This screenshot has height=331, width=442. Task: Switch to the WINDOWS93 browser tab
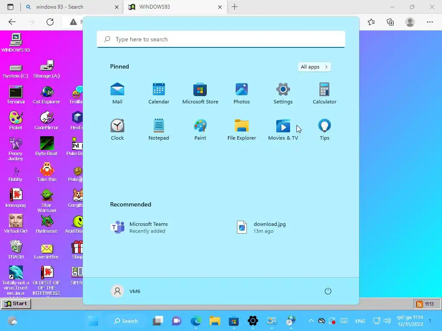[x=175, y=7]
